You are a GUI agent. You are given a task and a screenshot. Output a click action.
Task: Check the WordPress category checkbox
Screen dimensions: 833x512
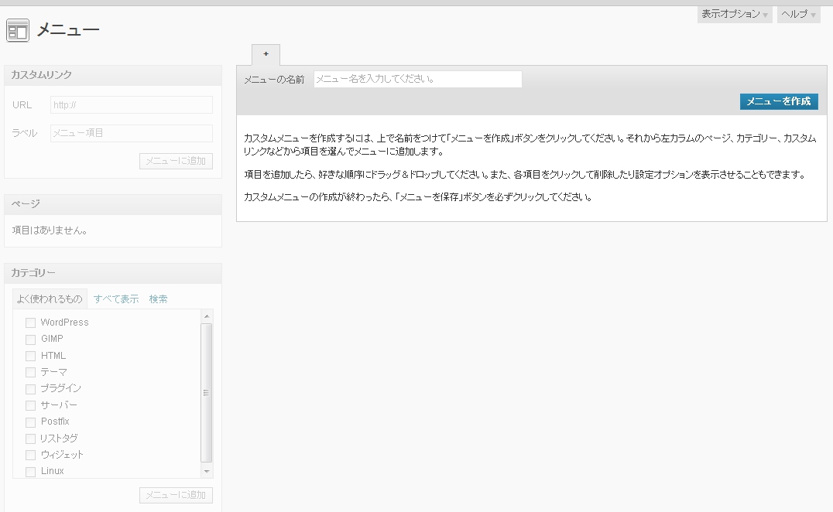coord(30,322)
